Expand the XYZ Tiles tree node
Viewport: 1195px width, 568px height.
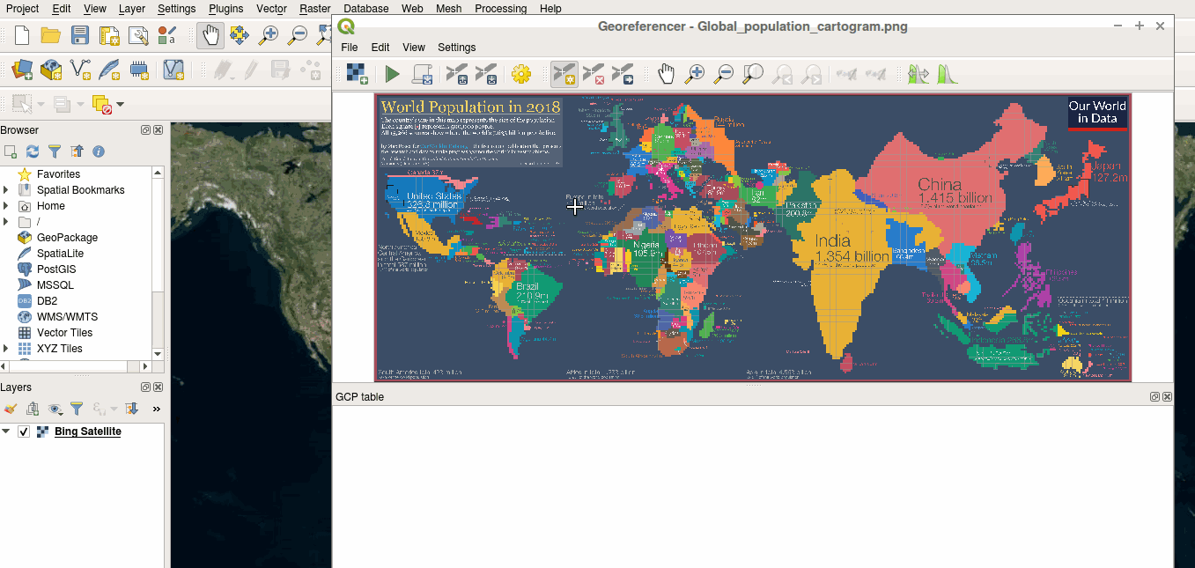click(6, 349)
